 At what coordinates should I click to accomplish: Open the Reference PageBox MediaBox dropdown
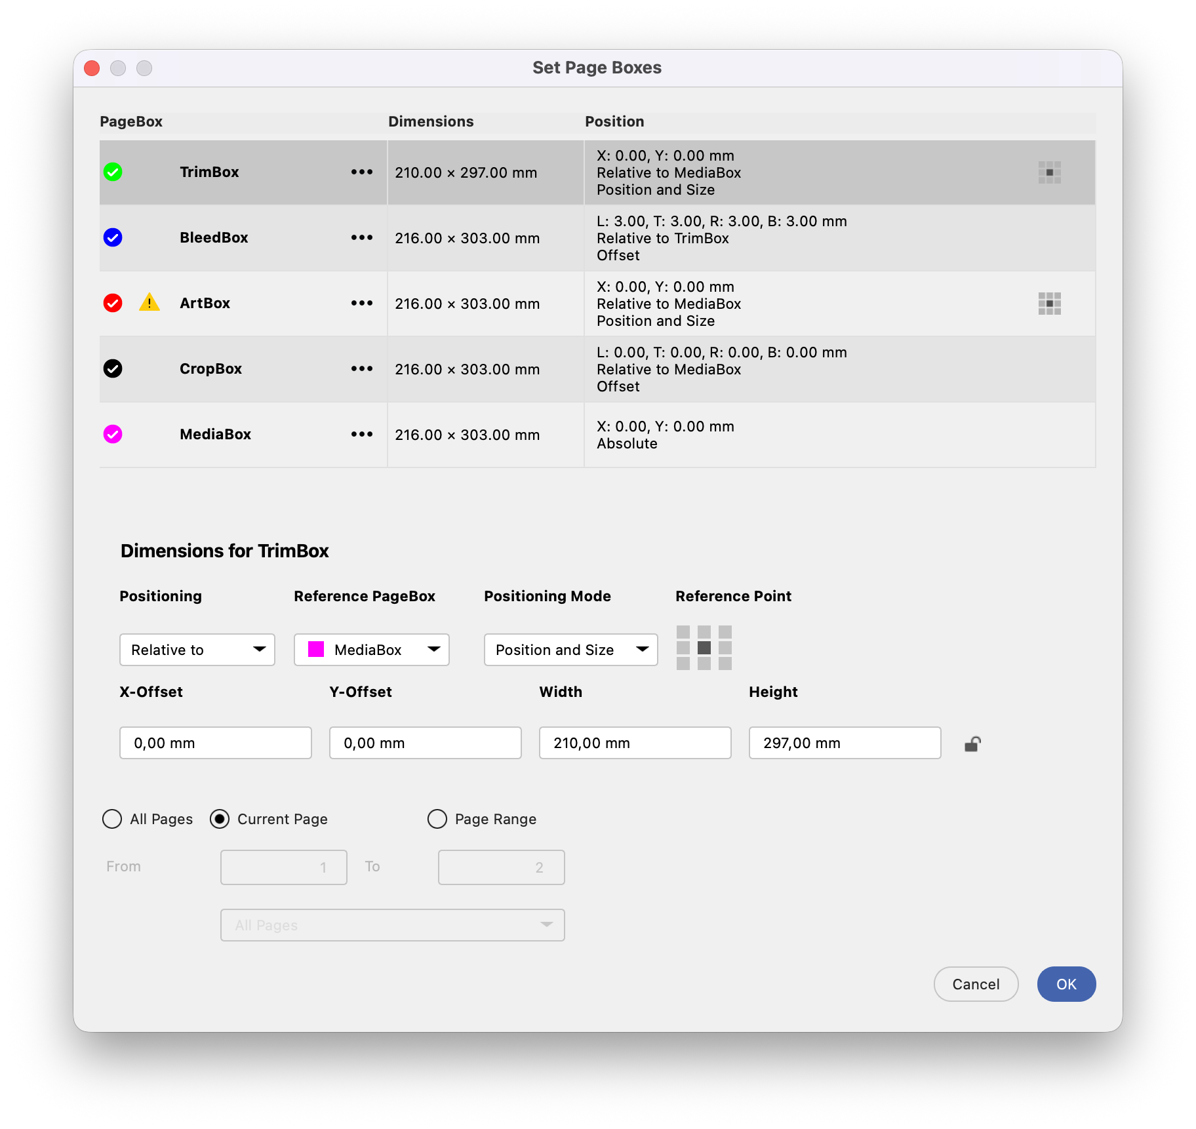(x=372, y=650)
